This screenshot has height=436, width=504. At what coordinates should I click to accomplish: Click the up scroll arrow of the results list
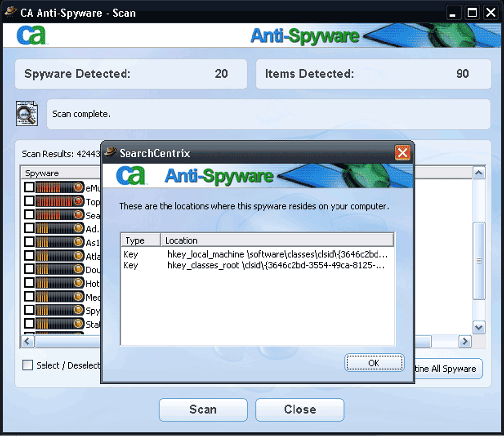478,173
